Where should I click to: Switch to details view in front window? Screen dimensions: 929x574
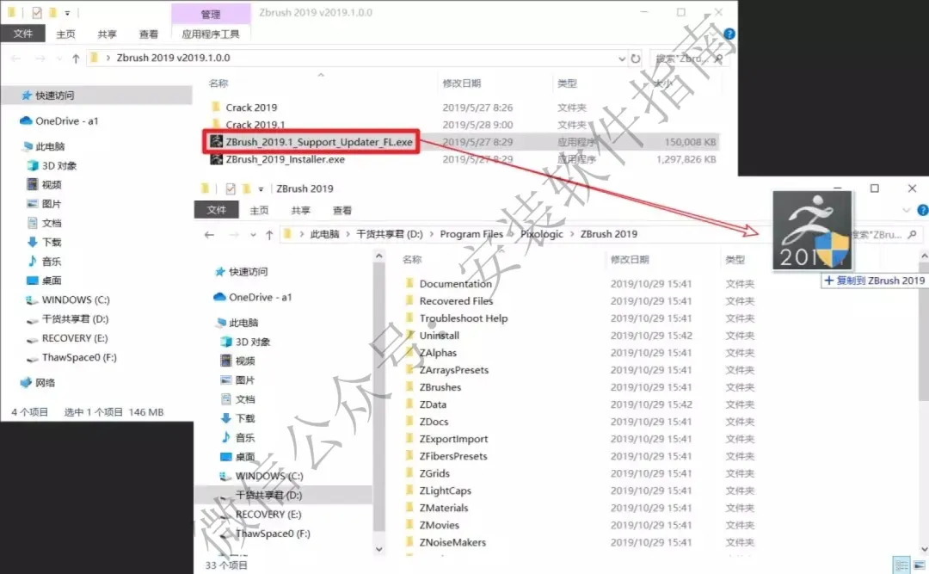[x=901, y=565]
